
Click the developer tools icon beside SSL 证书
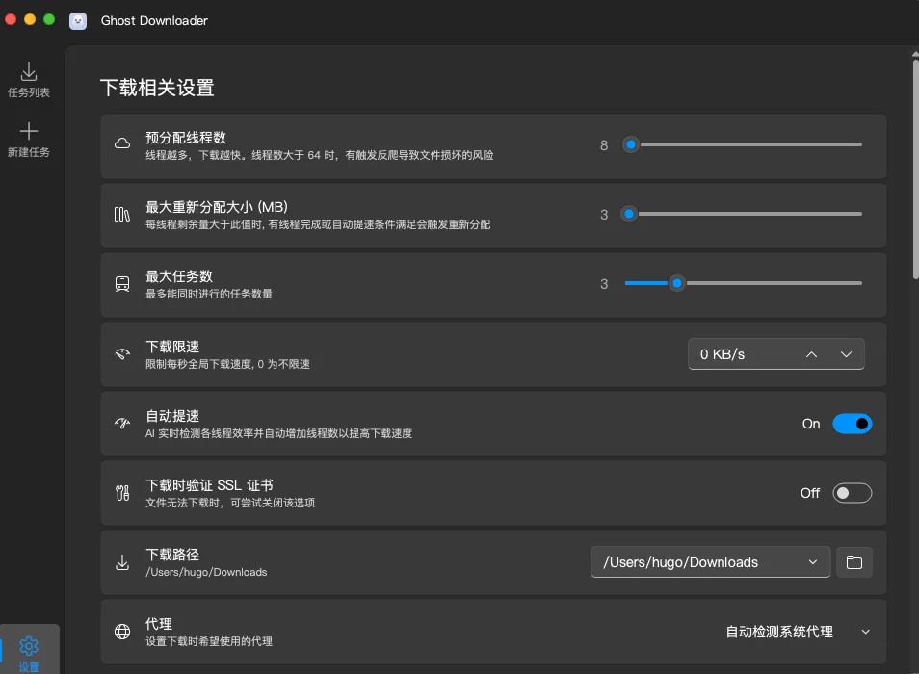(x=122, y=492)
